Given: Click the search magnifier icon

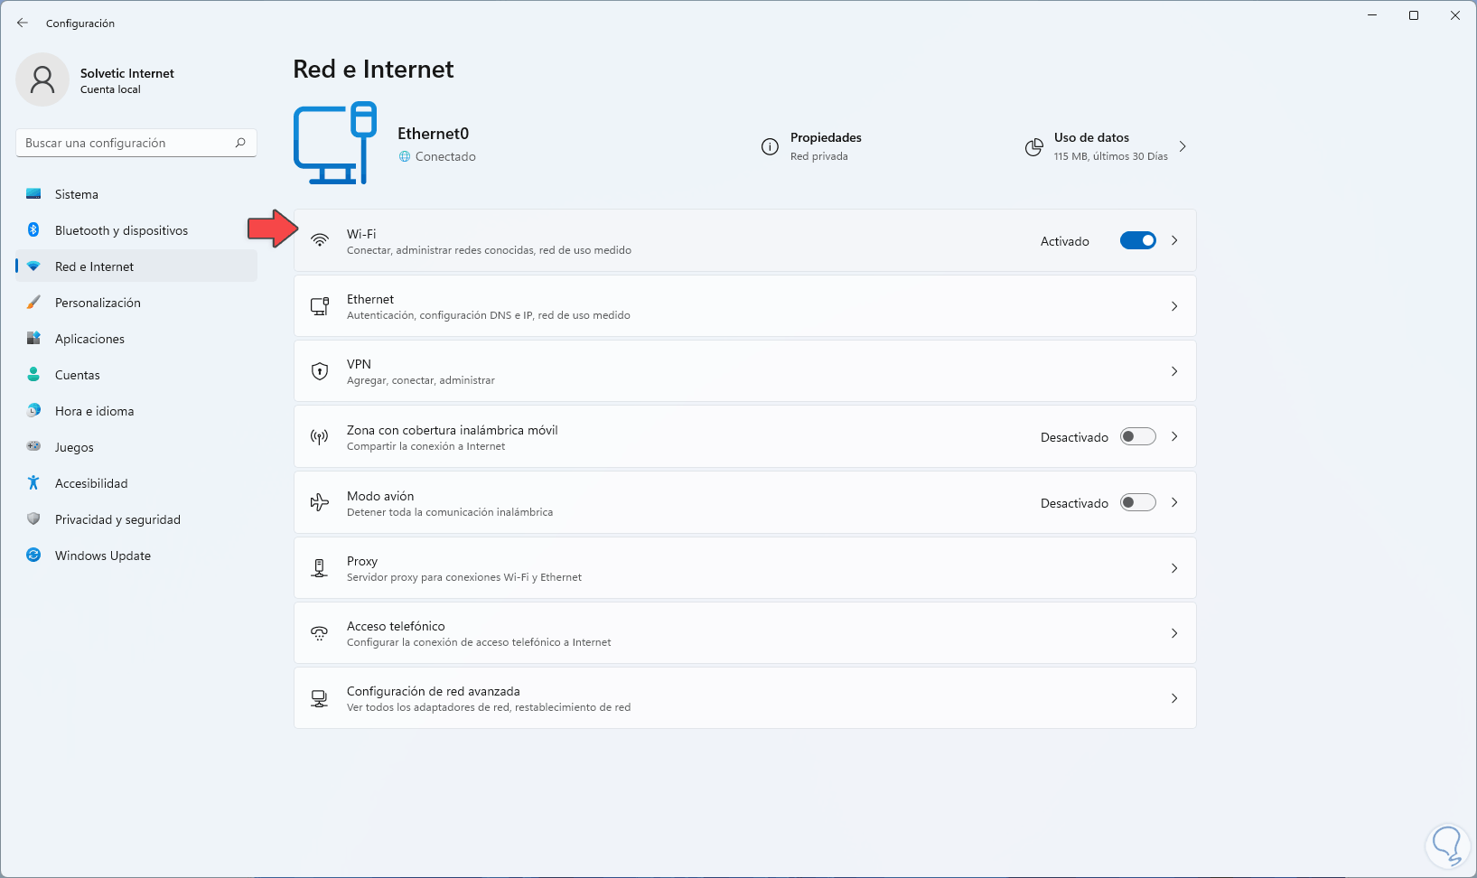Looking at the screenshot, I should tap(240, 143).
